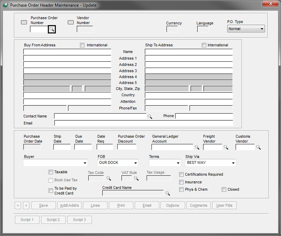Click the Customs Vendor search icon
This screenshot has height=236, width=281.
[258, 147]
